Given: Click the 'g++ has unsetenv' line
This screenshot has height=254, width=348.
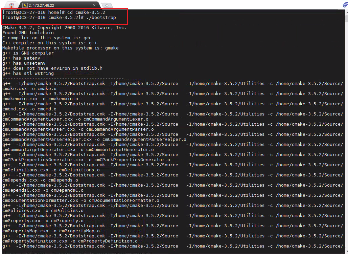Looking at the screenshot, I should (24, 63).
